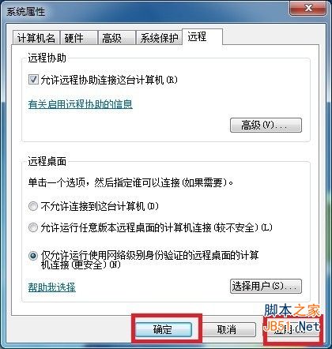Click the 系统属性 title bar
The height and width of the screenshot is (349, 332).
click(x=148, y=12)
